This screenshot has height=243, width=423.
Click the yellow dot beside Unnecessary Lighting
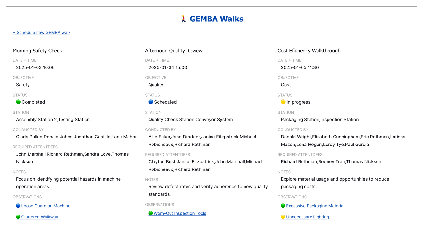[283, 217]
